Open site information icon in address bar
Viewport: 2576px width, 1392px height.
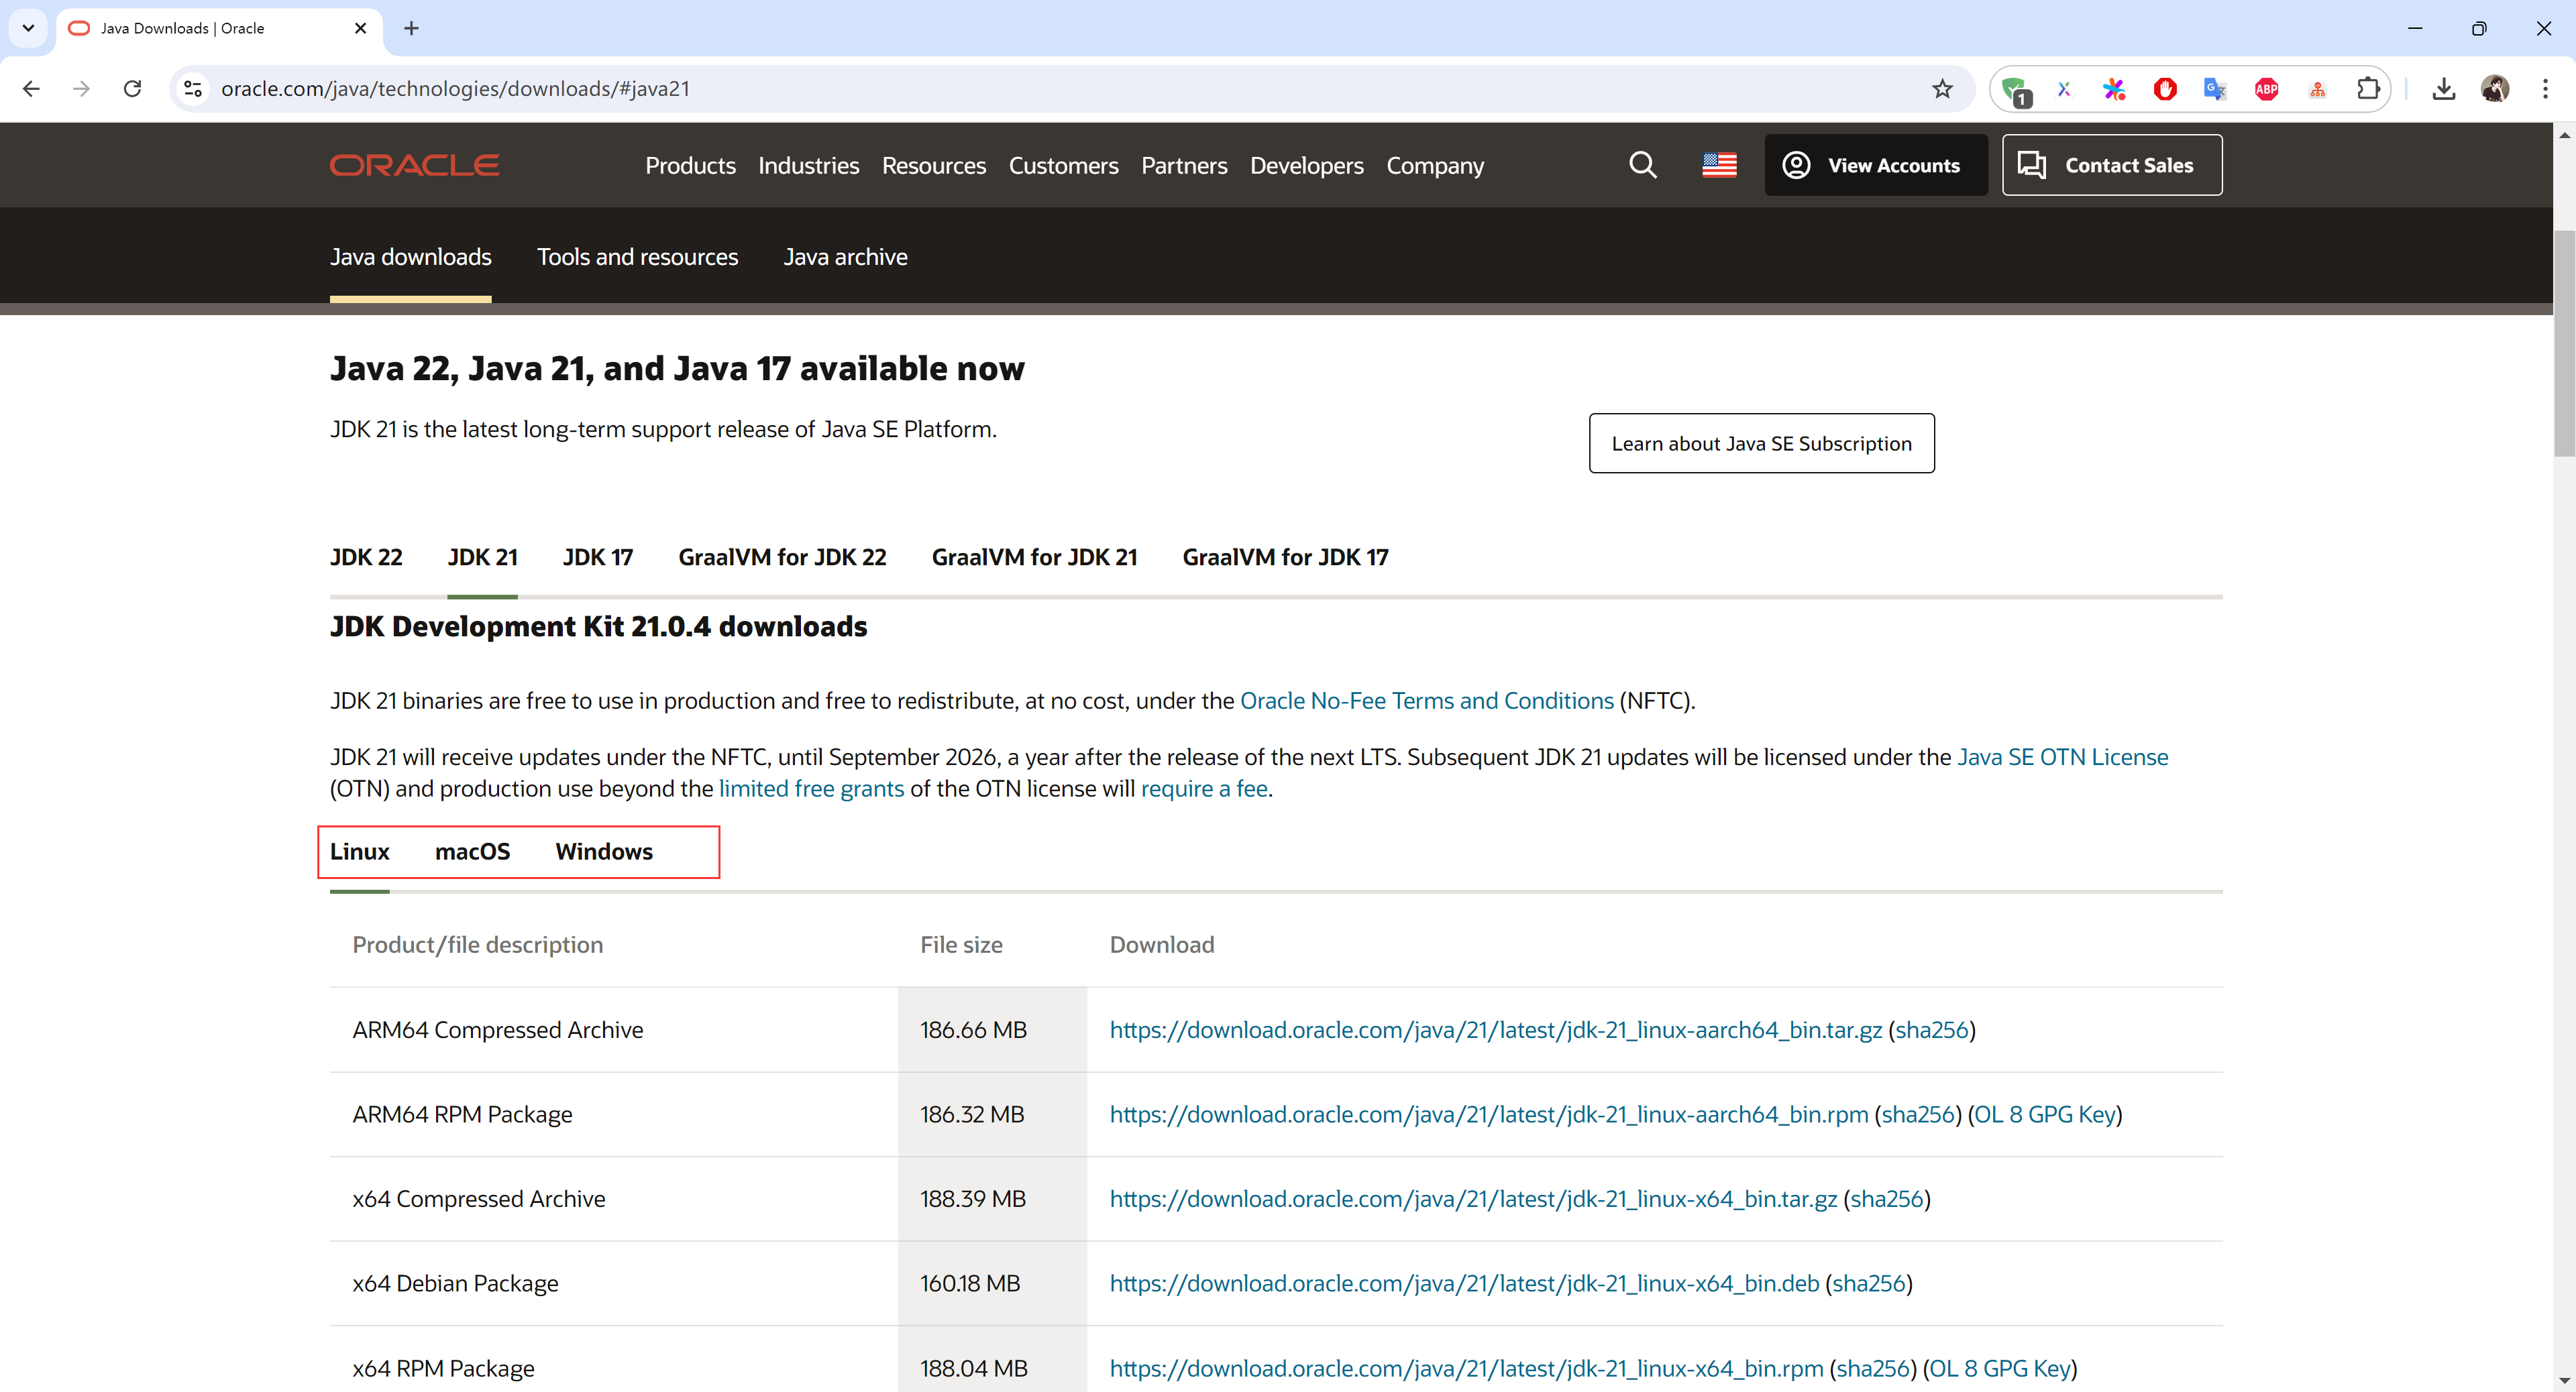pyautogui.click(x=193, y=89)
